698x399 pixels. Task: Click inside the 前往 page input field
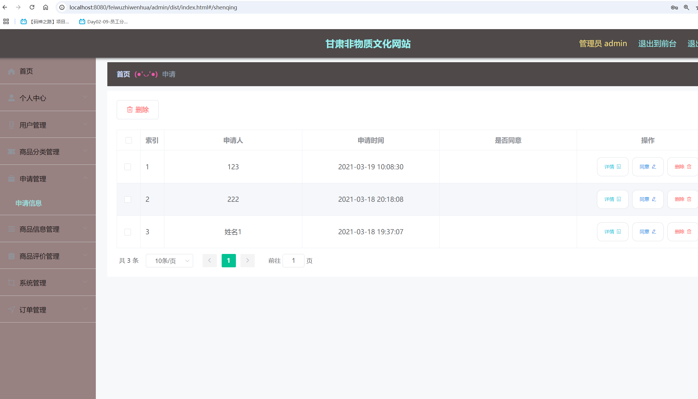tap(293, 260)
